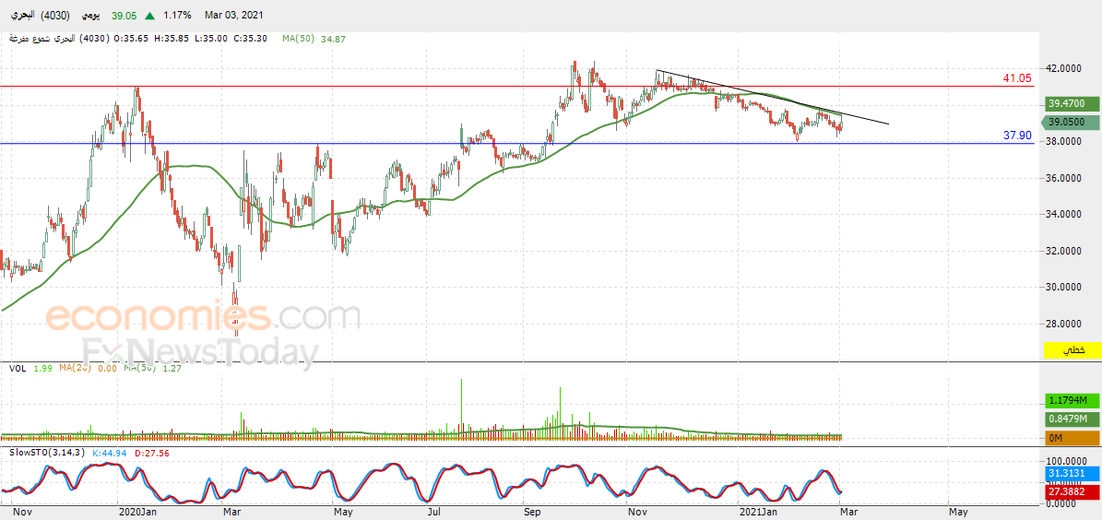
Task: Click the 32.0000 price axis label
Action: [1065, 251]
